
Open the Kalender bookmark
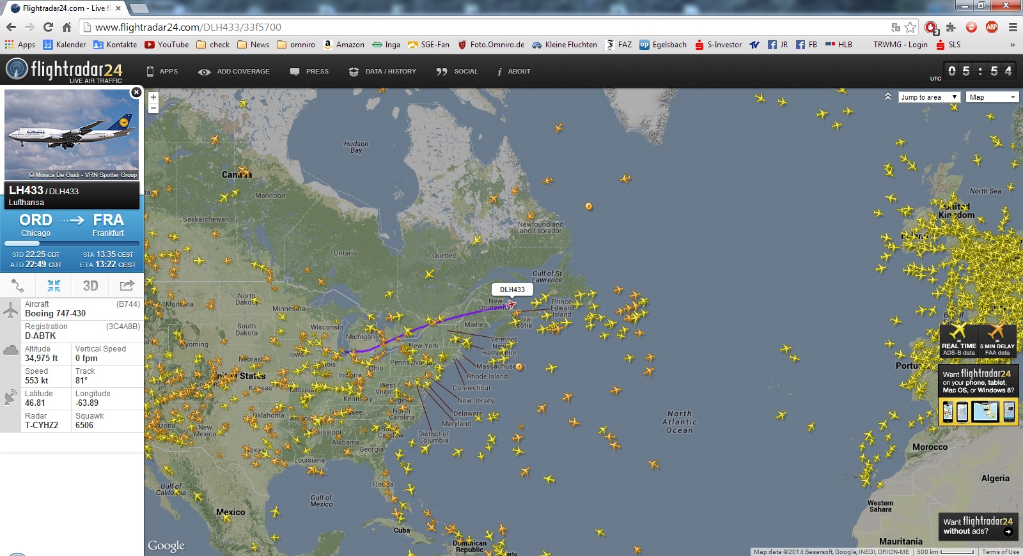click(64, 45)
